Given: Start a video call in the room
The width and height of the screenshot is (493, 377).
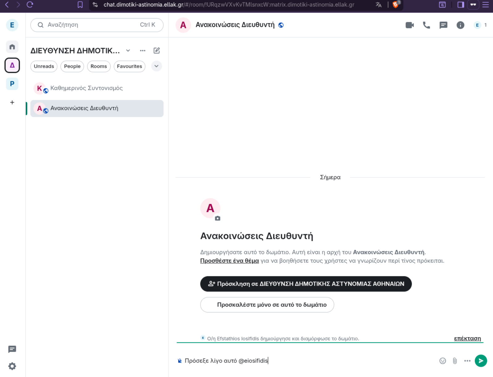Looking at the screenshot, I should [410, 25].
